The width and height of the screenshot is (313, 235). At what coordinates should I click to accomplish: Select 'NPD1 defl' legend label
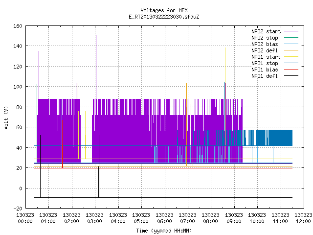[x=265, y=76]
